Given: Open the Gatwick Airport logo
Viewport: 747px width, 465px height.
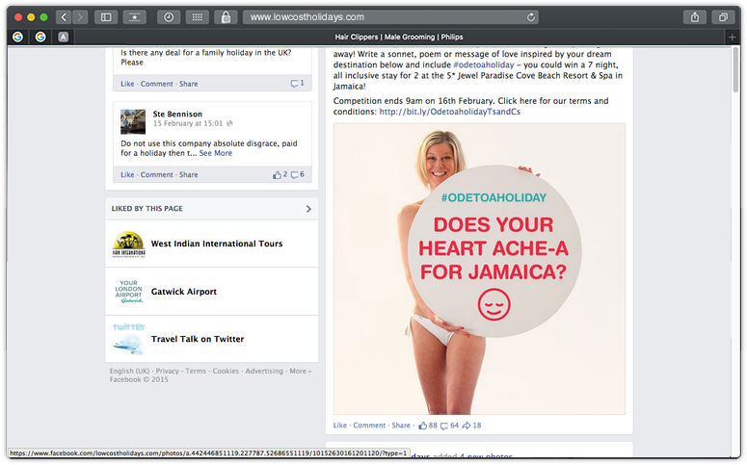Looking at the screenshot, I should click(128, 292).
